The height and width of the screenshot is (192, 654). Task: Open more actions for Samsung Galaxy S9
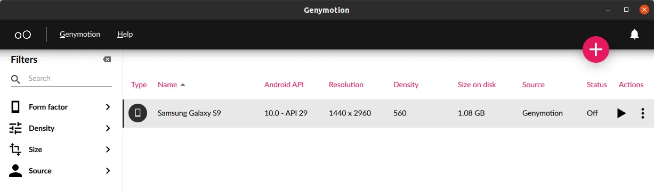[643, 113]
